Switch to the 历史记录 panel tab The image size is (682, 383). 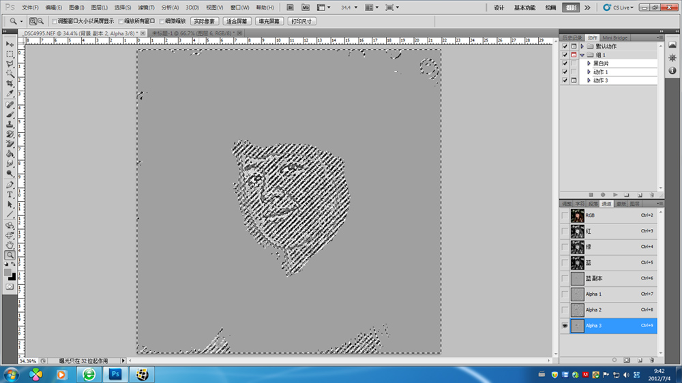tap(572, 37)
